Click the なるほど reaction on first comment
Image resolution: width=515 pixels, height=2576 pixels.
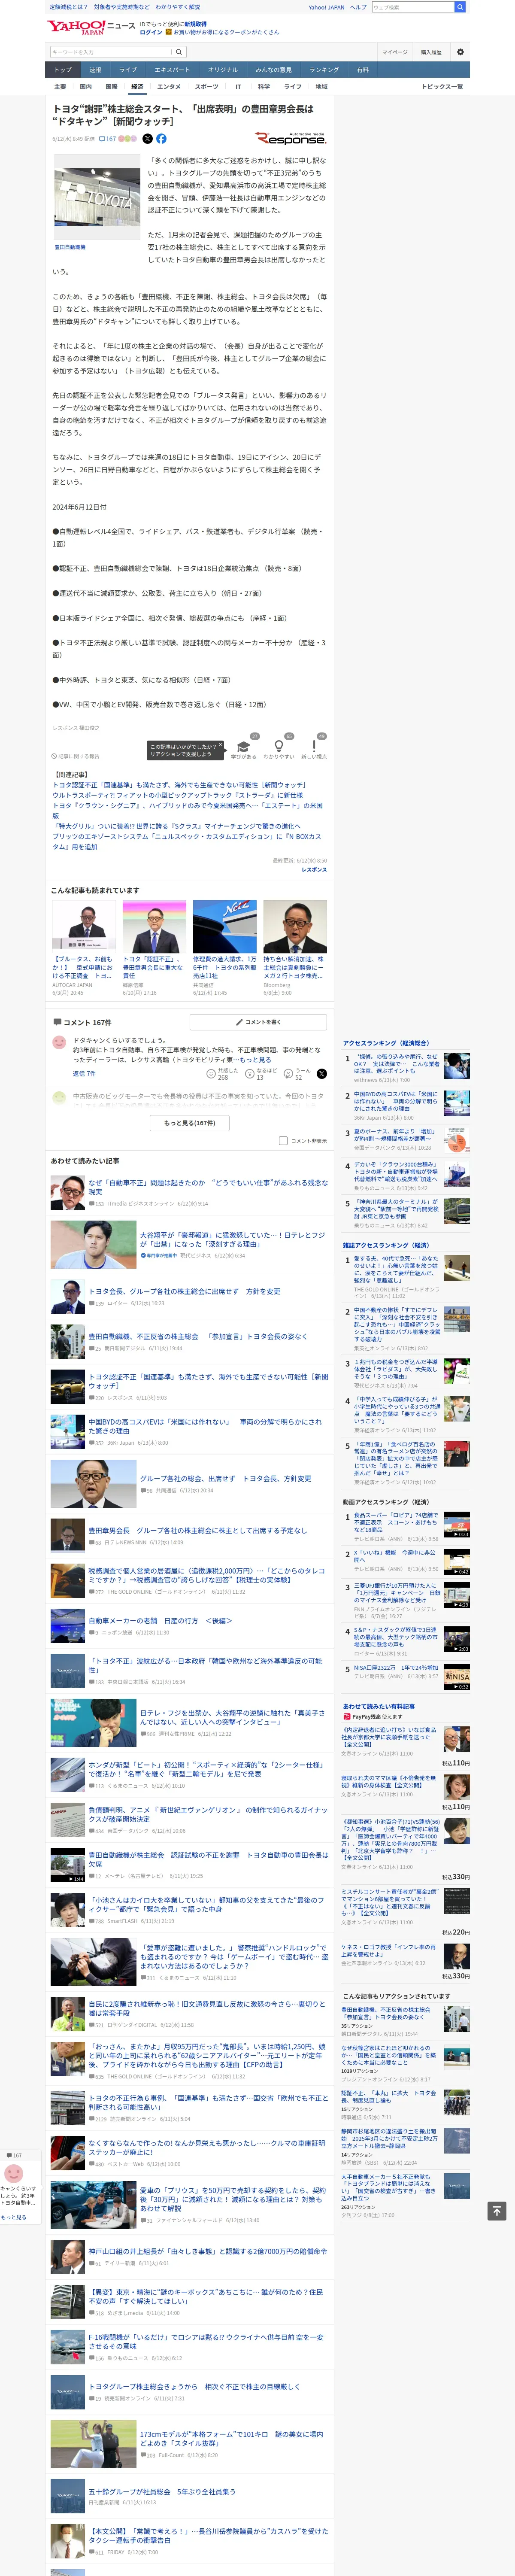pyautogui.click(x=260, y=1074)
